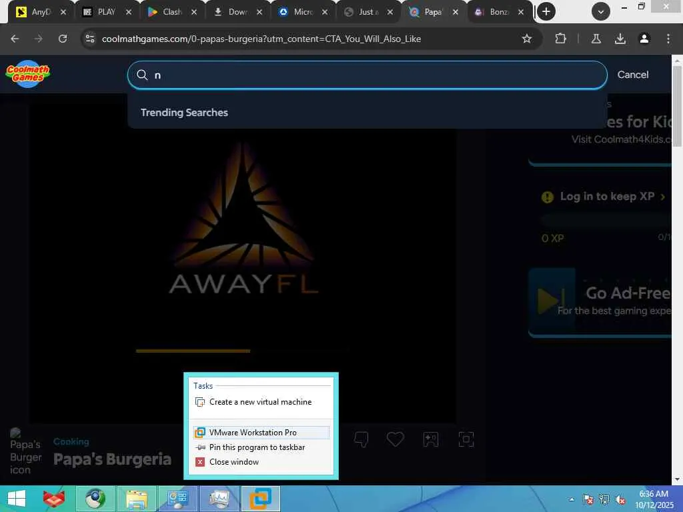
Task: Bookmark this page with the star
Action: (527, 39)
